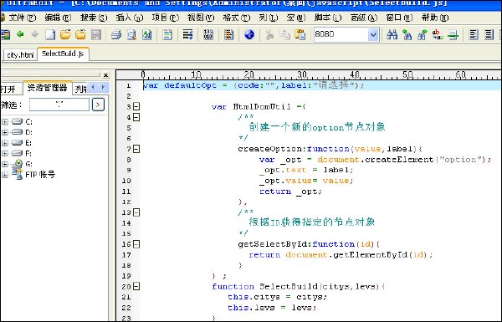The image size is (502, 322).
Task: Select the 资源管理器 panel tab
Action: tap(47, 88)
